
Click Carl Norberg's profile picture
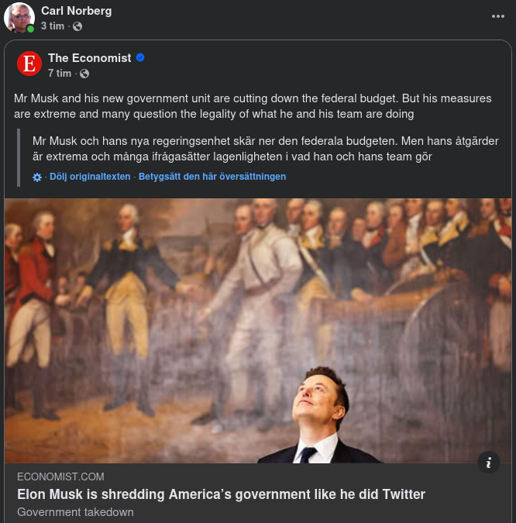coord(19,17)
